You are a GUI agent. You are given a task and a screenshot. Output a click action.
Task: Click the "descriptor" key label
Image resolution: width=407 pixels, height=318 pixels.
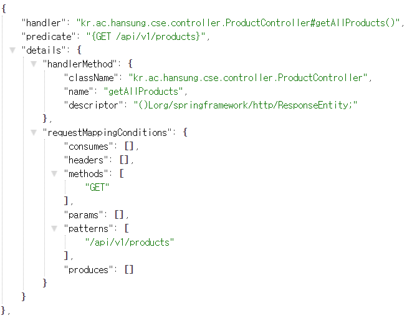[93, 105]
